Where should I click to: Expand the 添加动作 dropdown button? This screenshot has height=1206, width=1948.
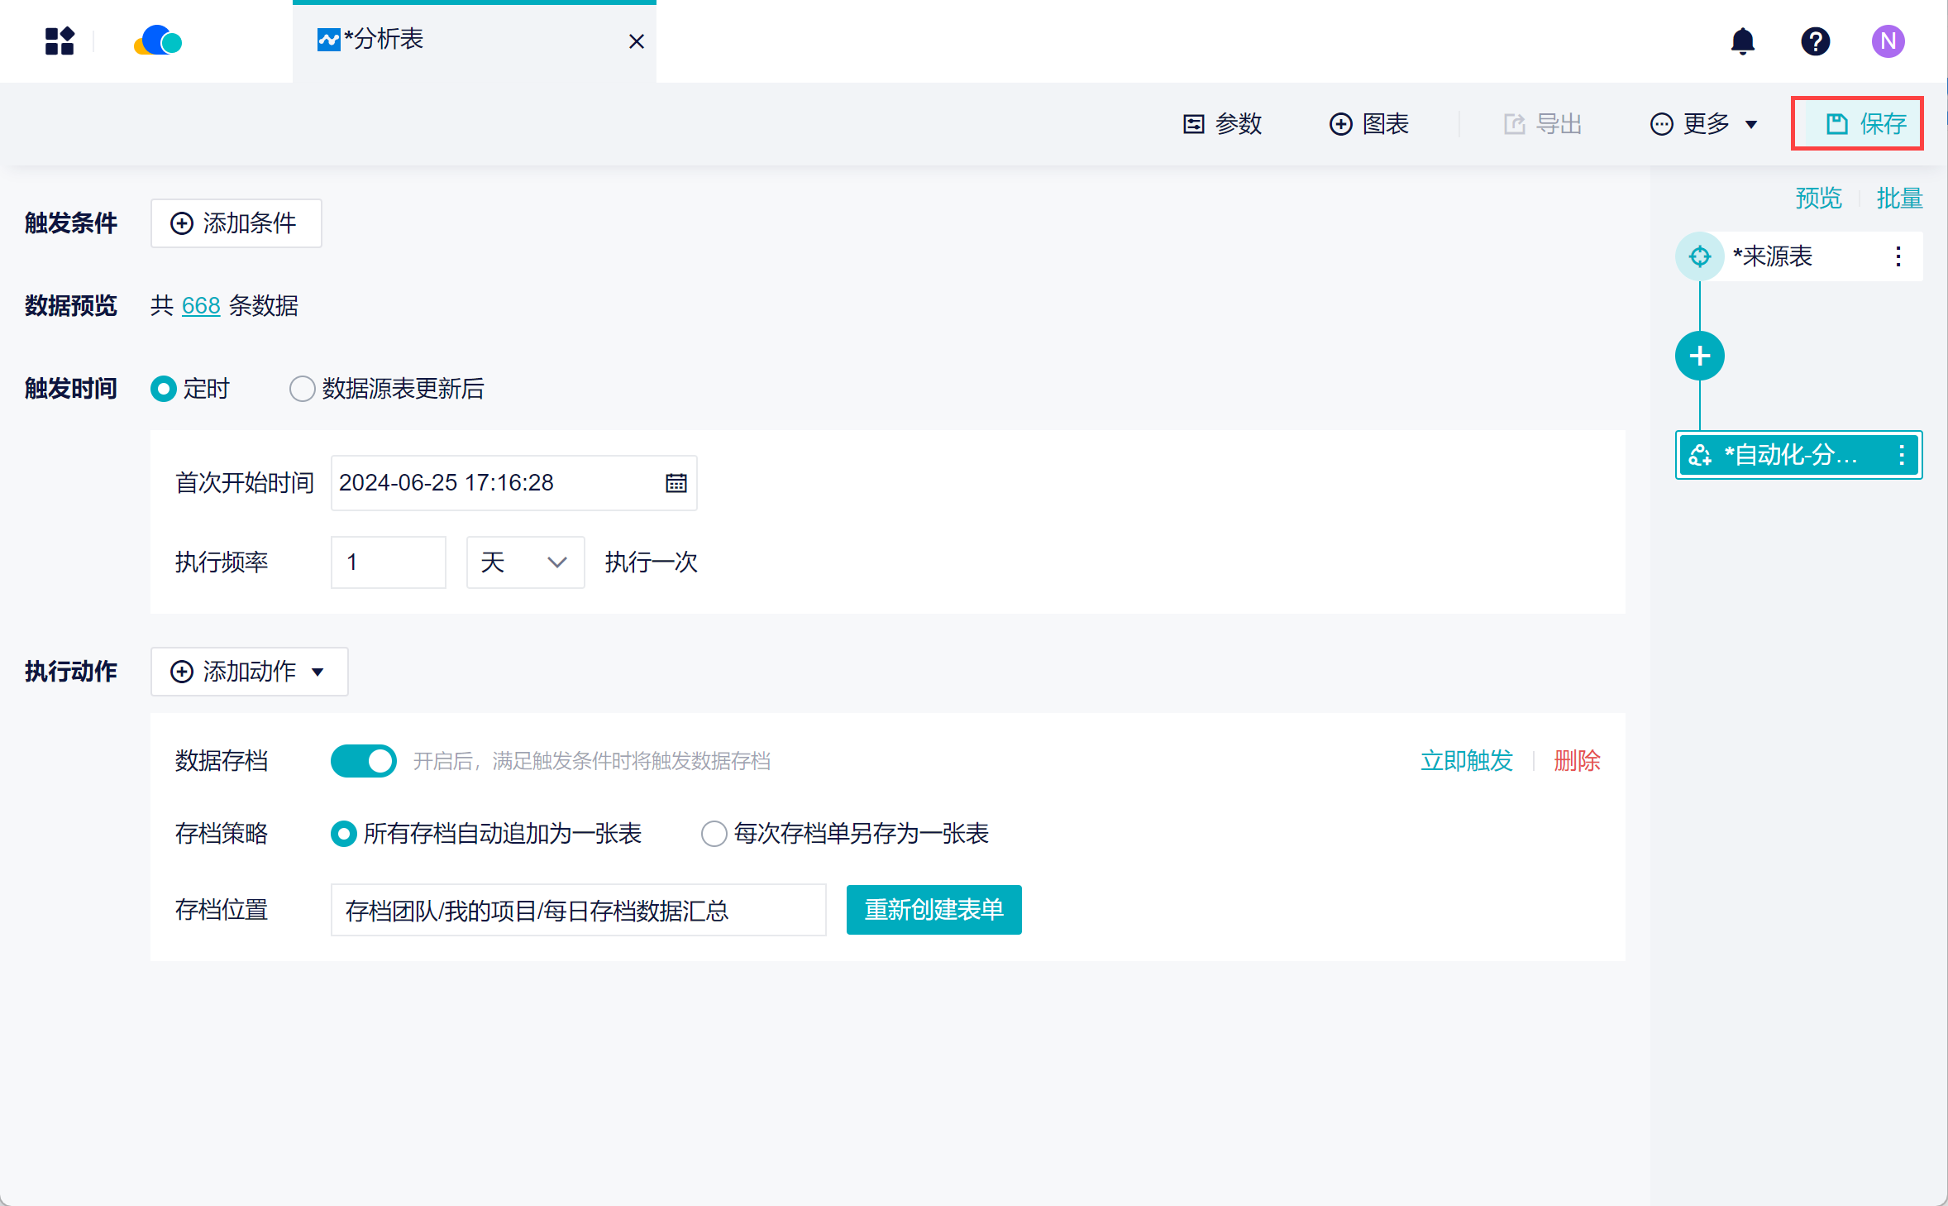[249, 672]
